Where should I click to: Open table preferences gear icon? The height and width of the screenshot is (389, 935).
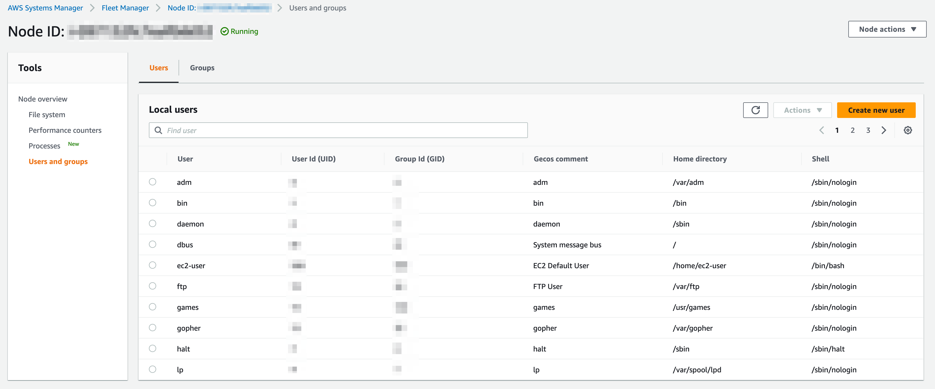coord(907,130)
